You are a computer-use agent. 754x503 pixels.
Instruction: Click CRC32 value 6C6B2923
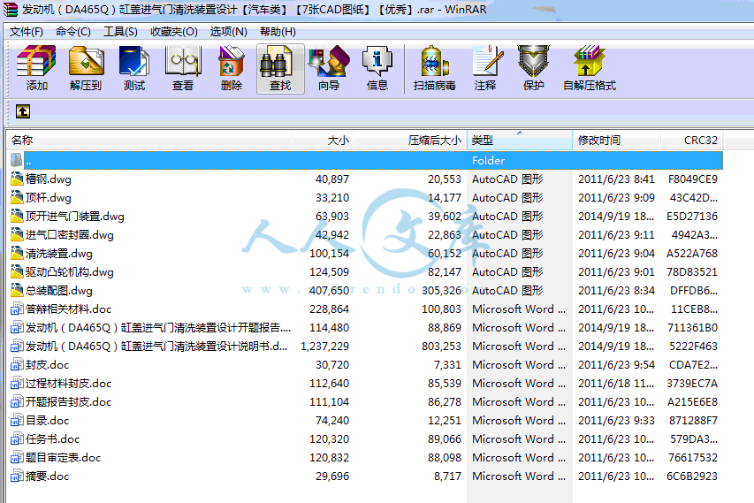[x=692, y=476]
